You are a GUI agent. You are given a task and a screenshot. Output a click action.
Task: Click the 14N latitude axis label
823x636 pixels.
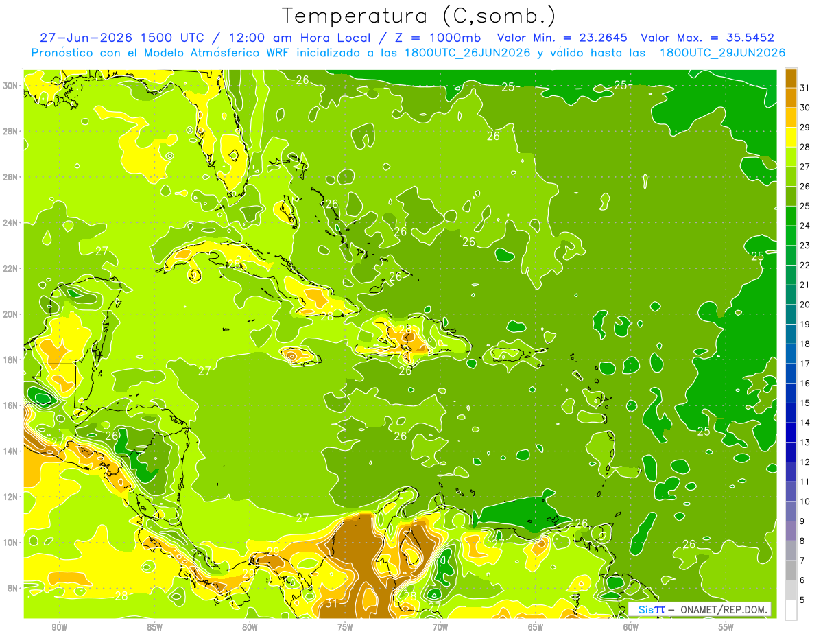coord(11,451)
